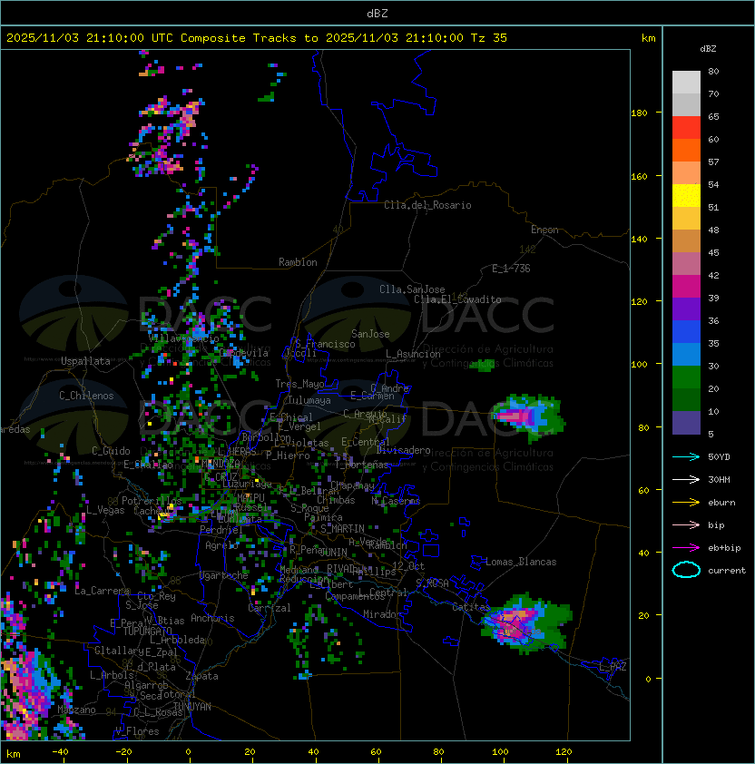Click the 'TUNUYAN' map label
The width and height of the screenshot is (755, 764).
[192, 707]
